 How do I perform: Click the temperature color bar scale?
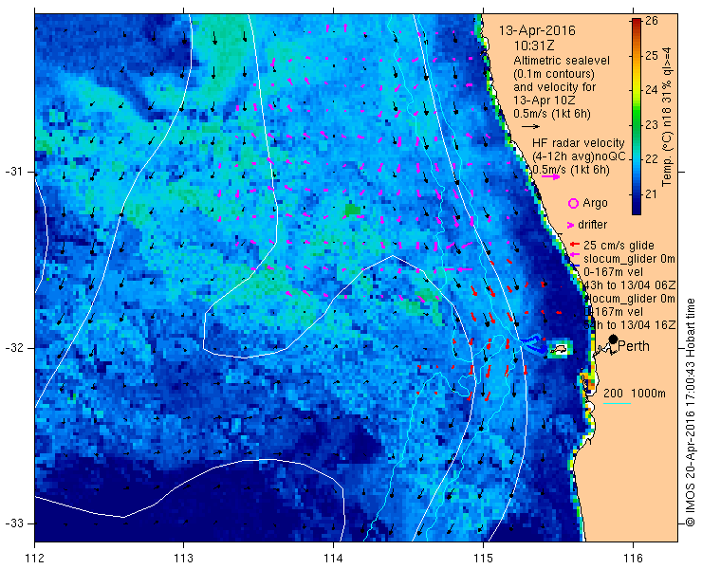point(637,117)
